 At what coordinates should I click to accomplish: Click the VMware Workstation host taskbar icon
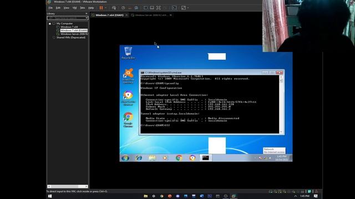[234, 196]
